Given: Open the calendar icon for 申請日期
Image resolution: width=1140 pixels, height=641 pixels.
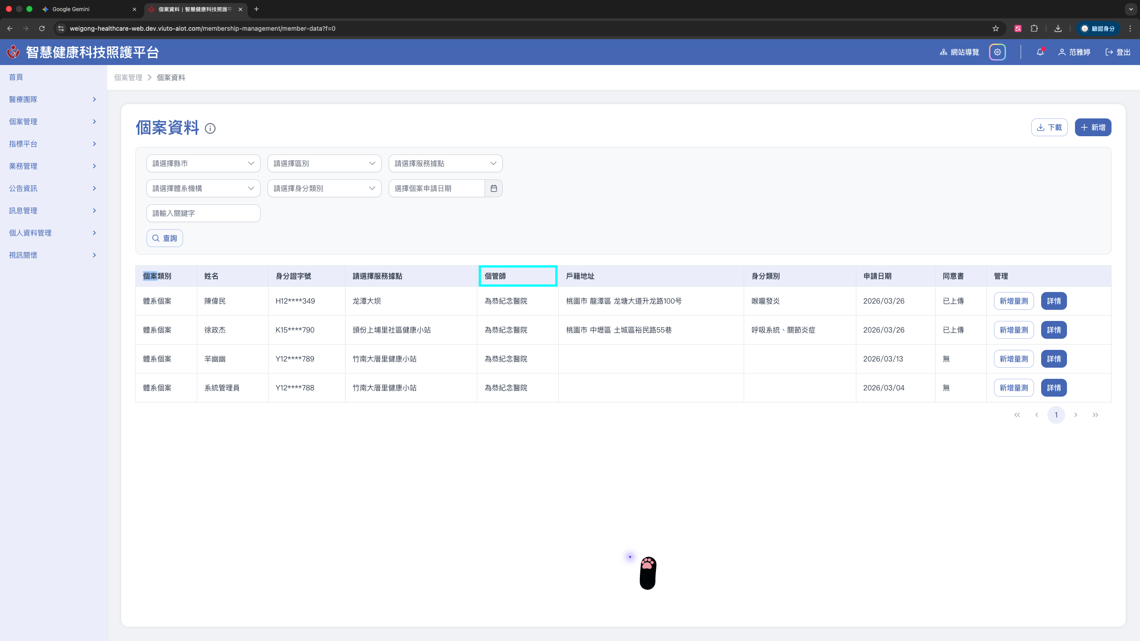Looking at the screenshot, I should [493, 188].
